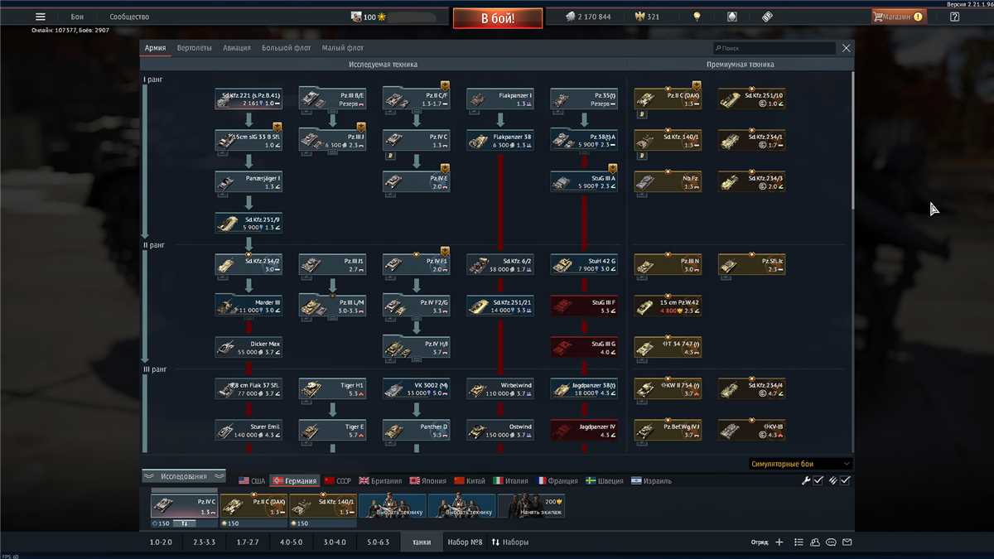994x559 pixels.
Task: Expand the Pz.III B/E vehicle group
Action: [x=331, y=99]
